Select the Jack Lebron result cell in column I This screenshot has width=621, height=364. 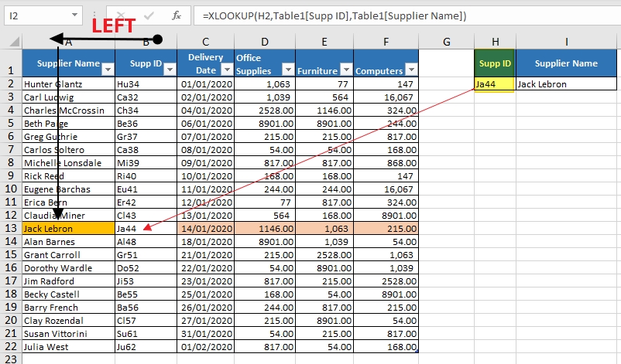[566, 84]
